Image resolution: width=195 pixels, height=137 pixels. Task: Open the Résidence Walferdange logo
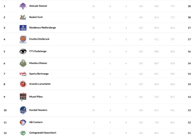pos(23,28)
